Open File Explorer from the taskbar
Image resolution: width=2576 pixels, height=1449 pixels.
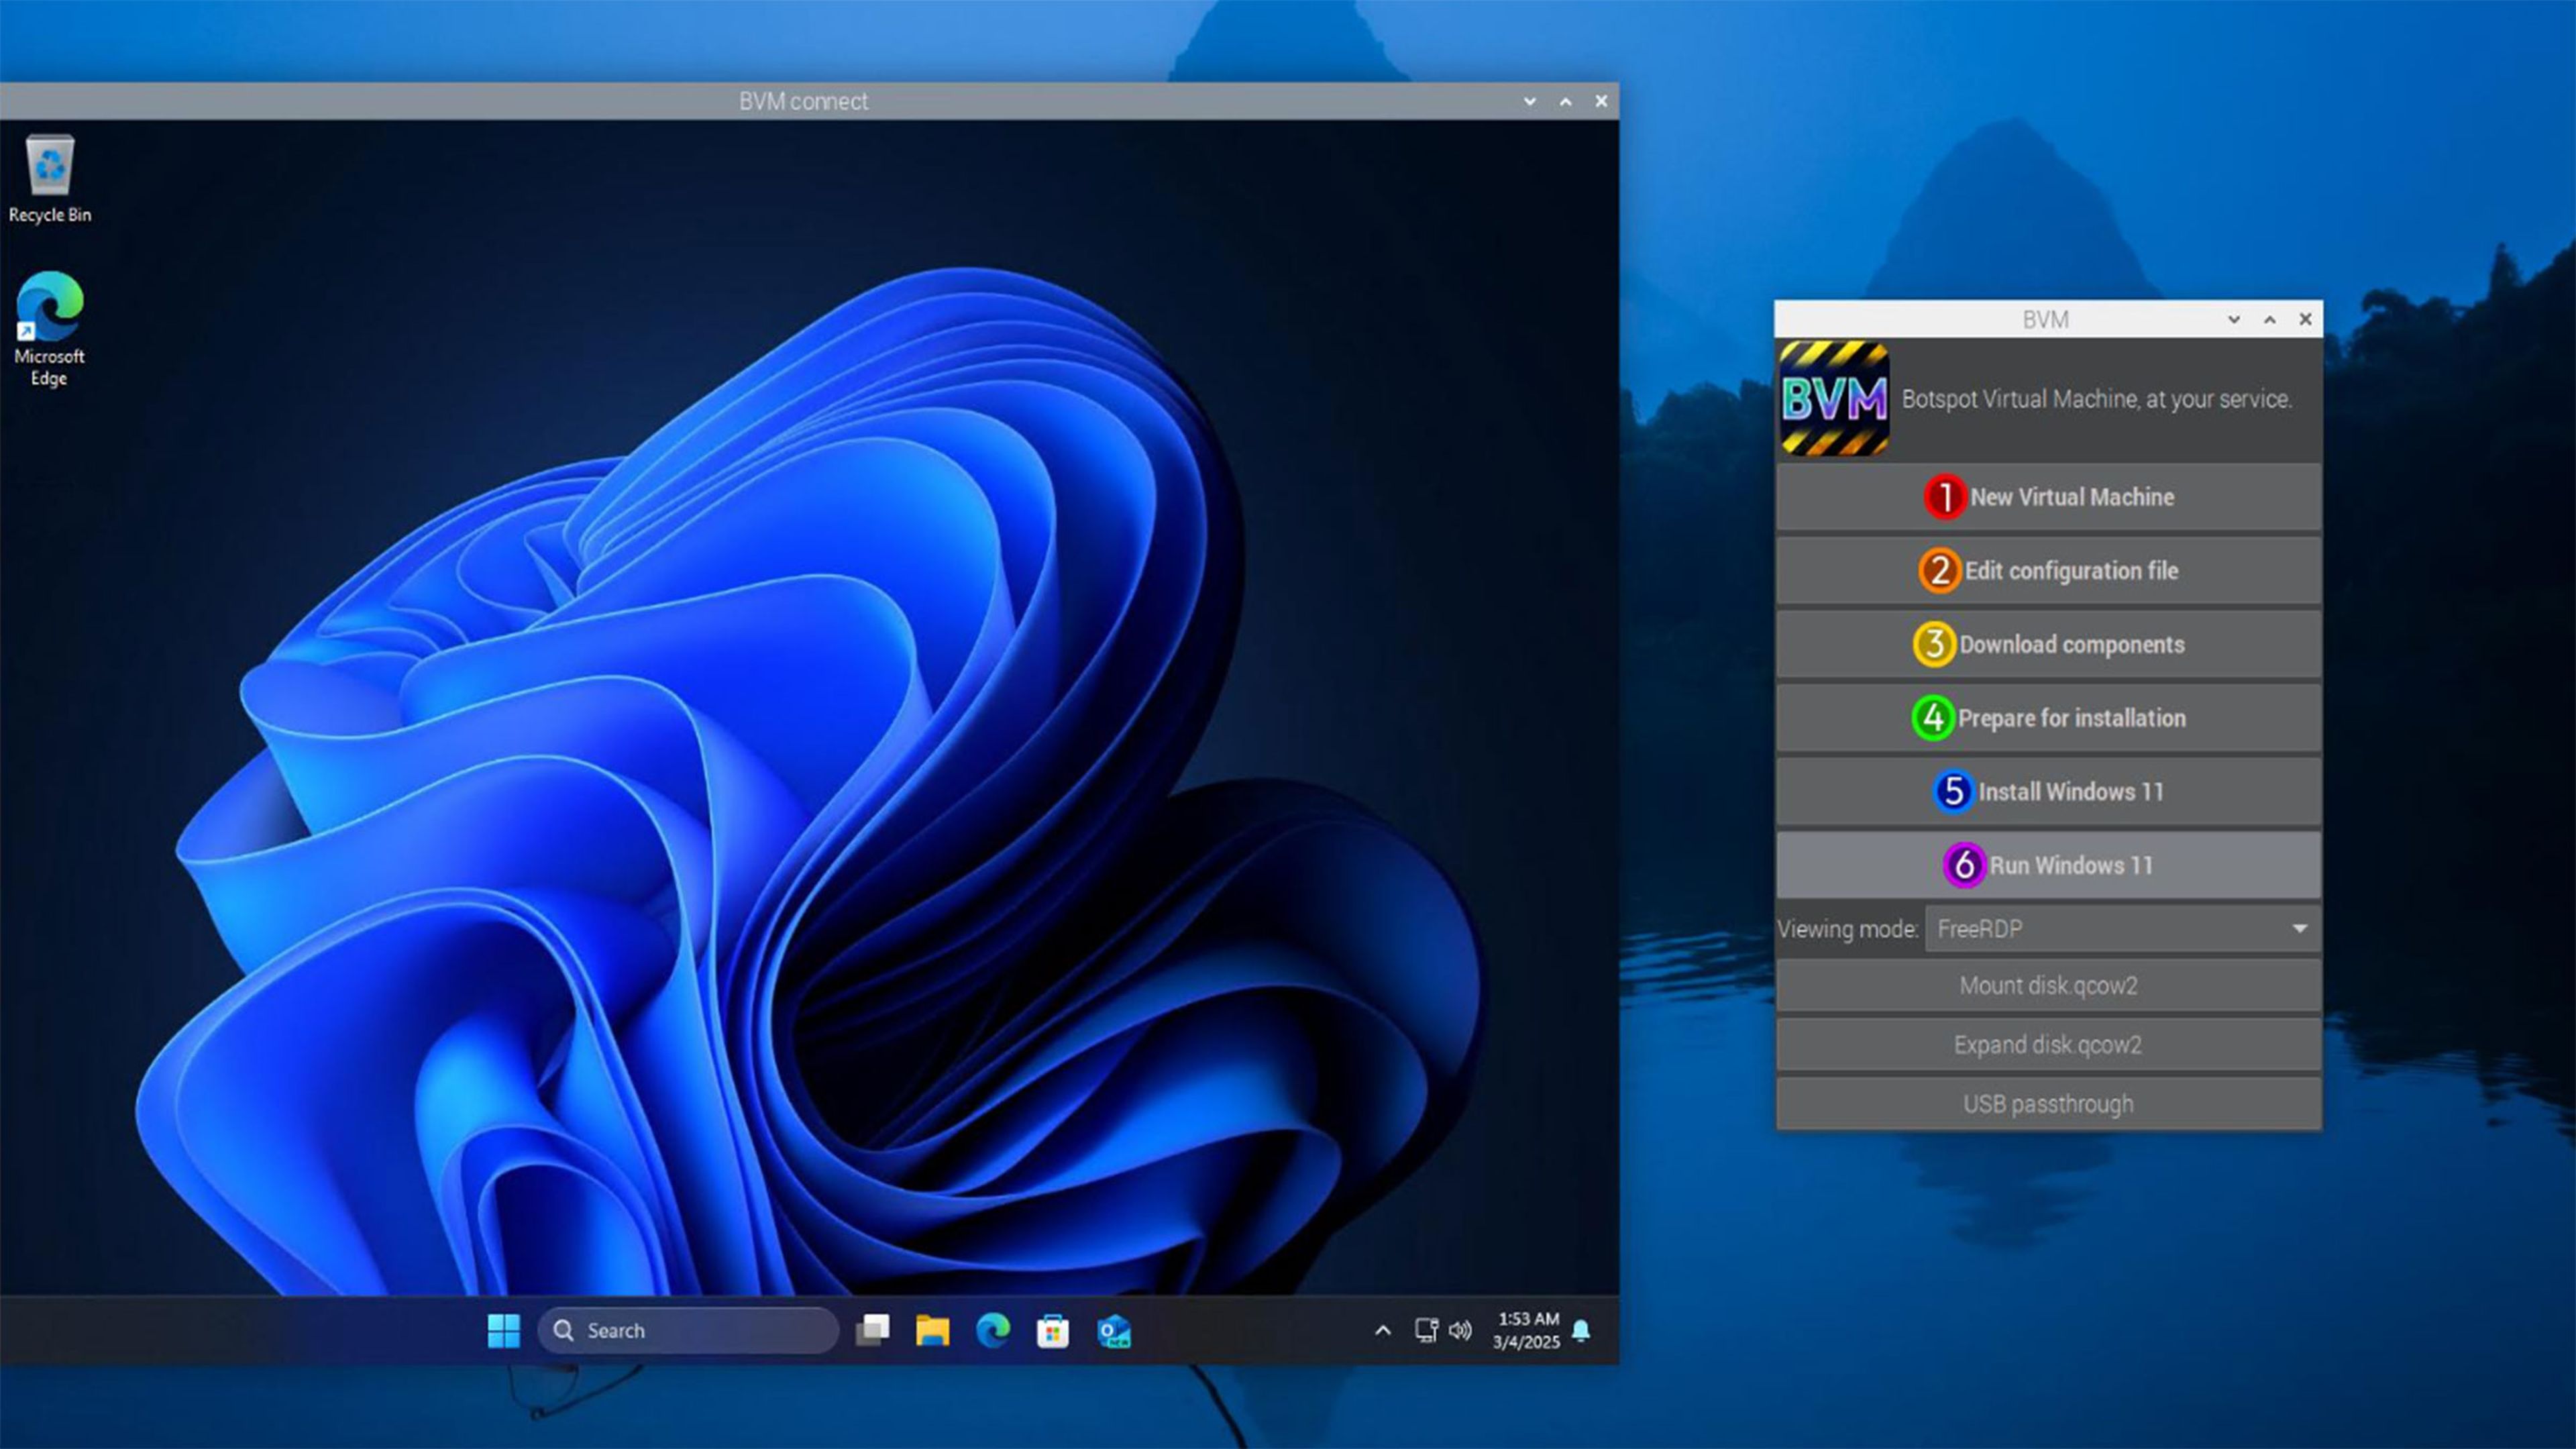[932, 1331]
